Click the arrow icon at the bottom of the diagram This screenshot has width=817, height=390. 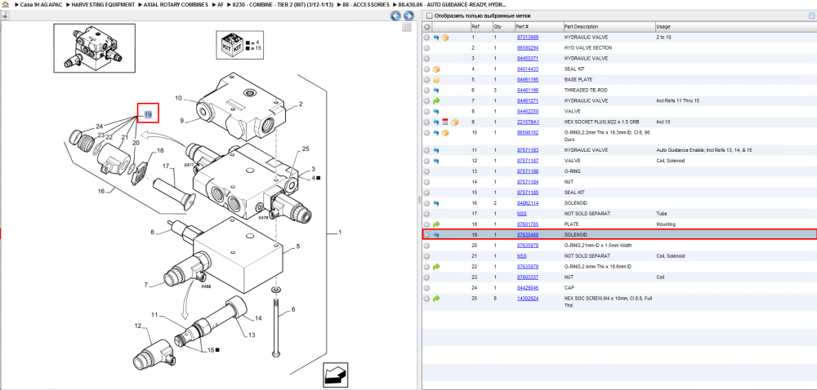click(x=334, y=374)
